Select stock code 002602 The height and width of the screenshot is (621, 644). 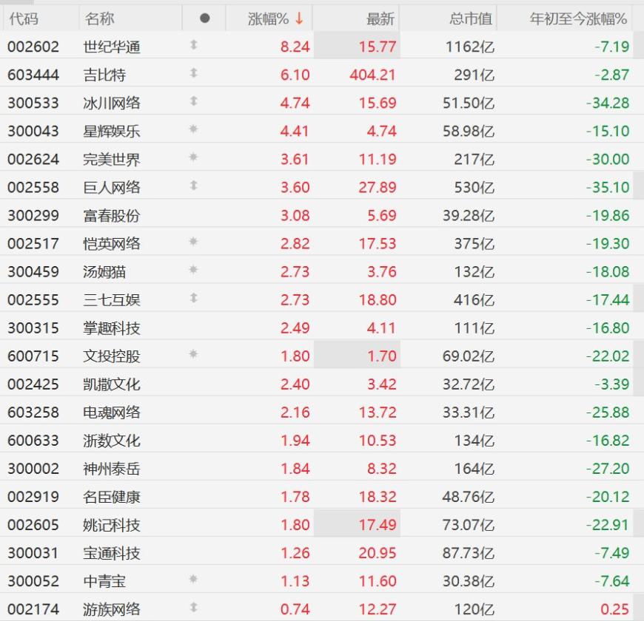[x=33, y=47]
